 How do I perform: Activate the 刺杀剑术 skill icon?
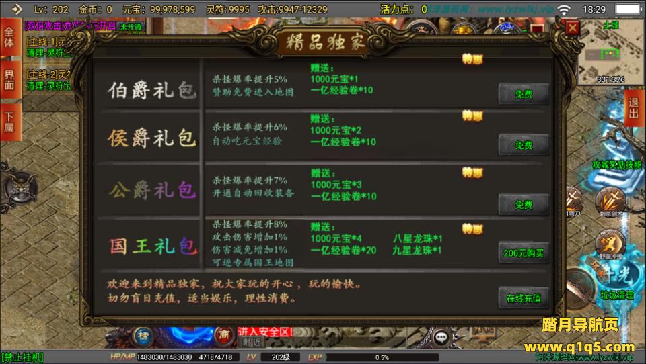[x=611, y=201]
